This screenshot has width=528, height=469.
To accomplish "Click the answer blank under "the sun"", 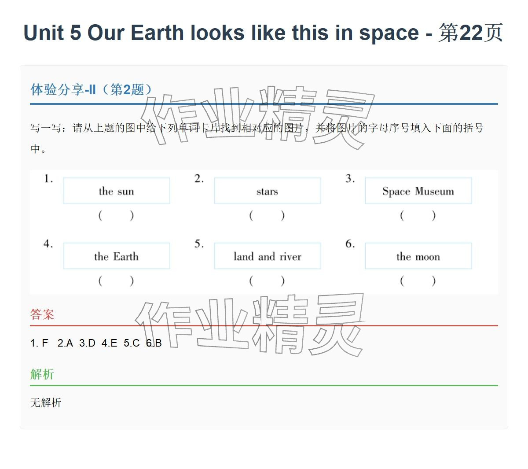I will [116, 215].
